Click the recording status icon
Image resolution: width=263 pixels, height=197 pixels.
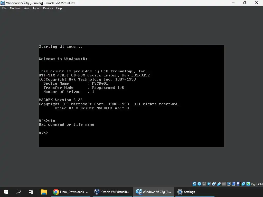pyautogui.click(x=233, y=184)
